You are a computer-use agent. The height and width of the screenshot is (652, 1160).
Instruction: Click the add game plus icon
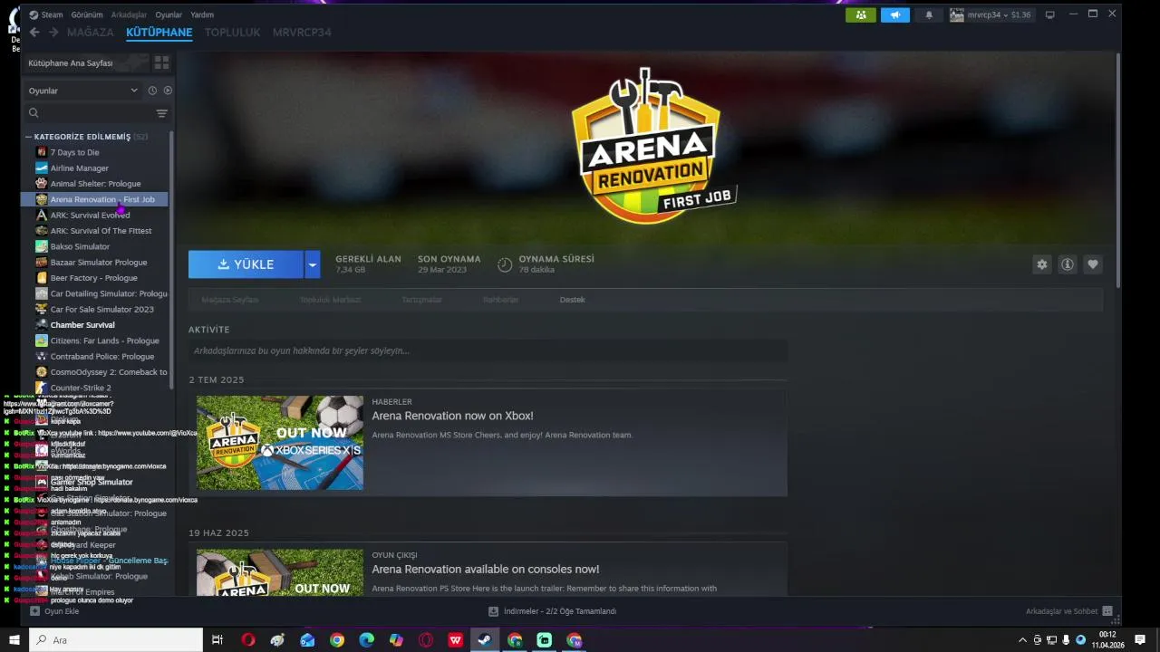pos(34,611)
